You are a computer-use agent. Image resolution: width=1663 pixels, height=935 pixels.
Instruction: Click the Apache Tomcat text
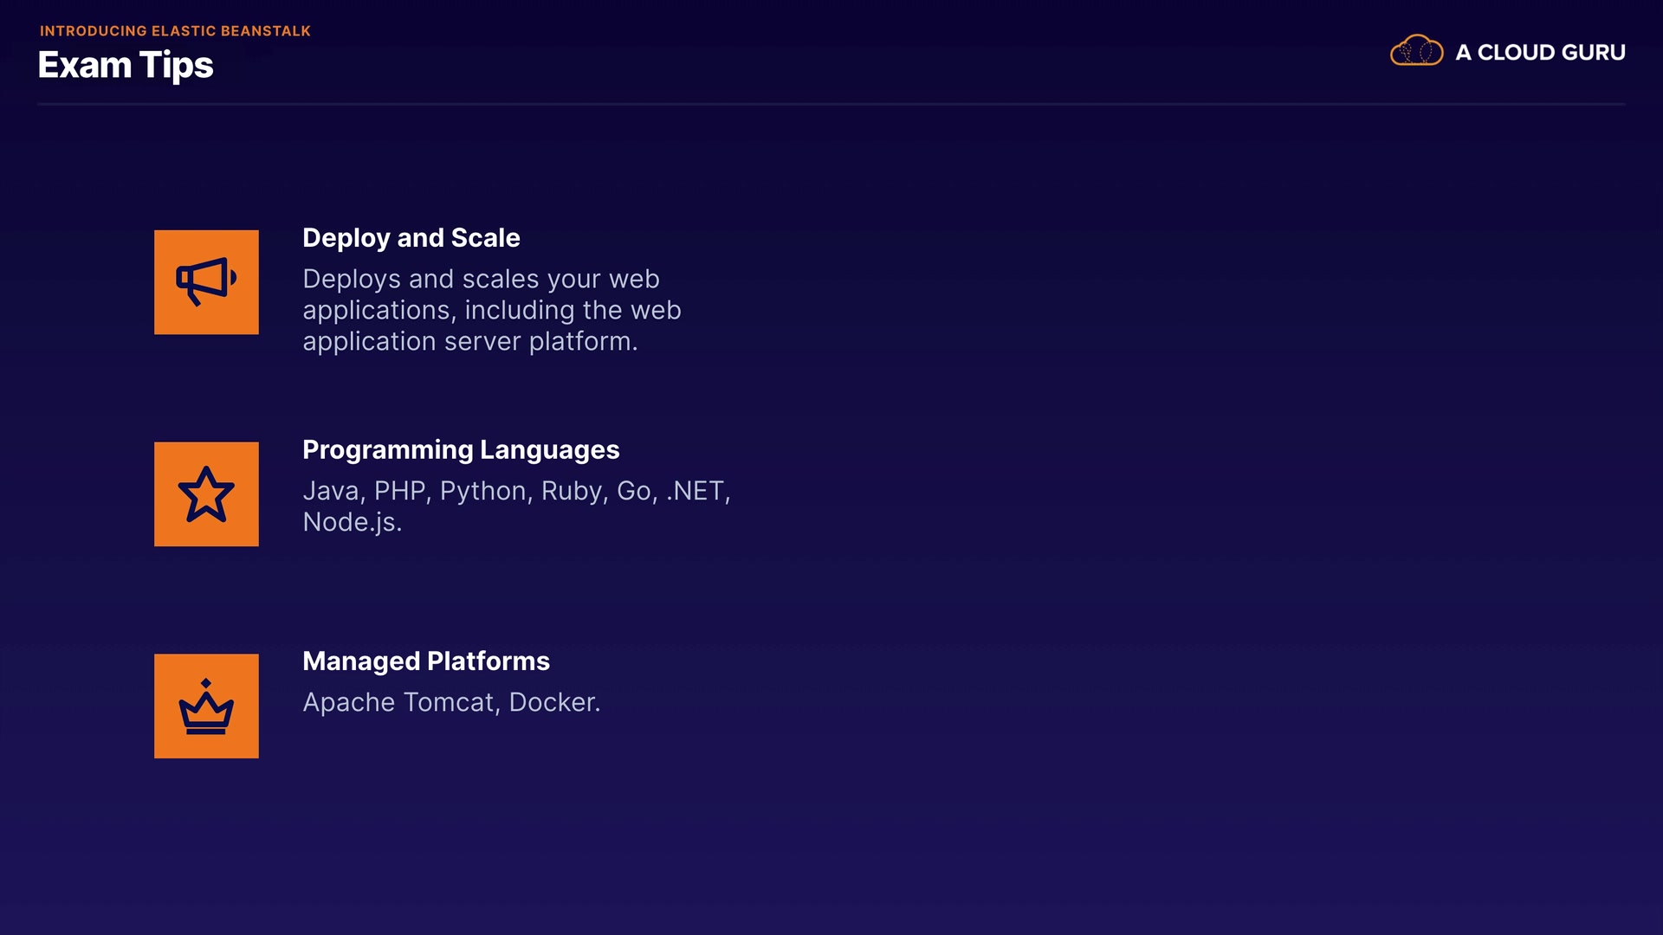point(398,703)
